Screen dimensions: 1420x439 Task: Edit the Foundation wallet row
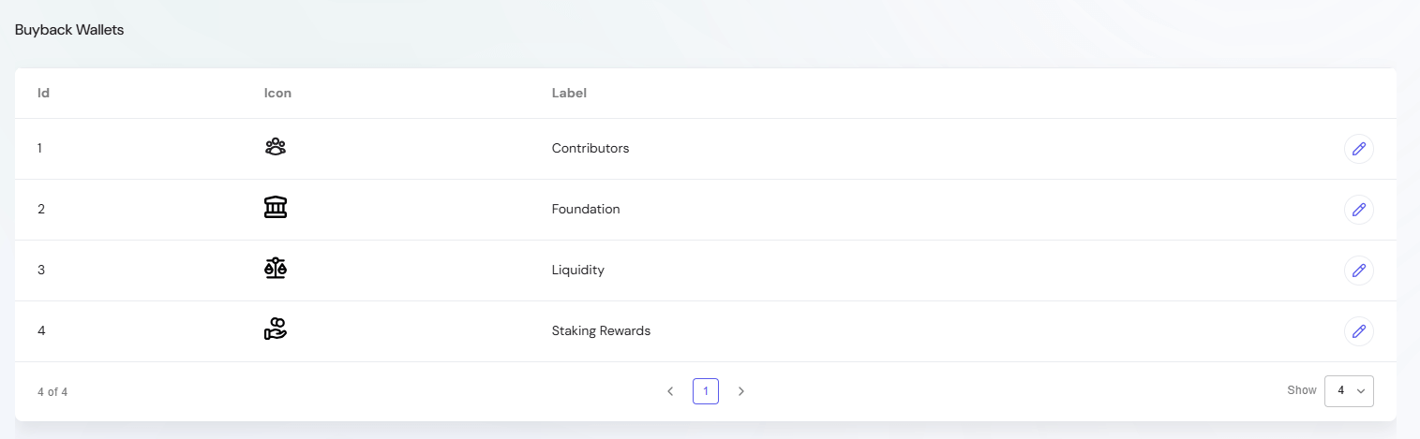coord(1358,210)
